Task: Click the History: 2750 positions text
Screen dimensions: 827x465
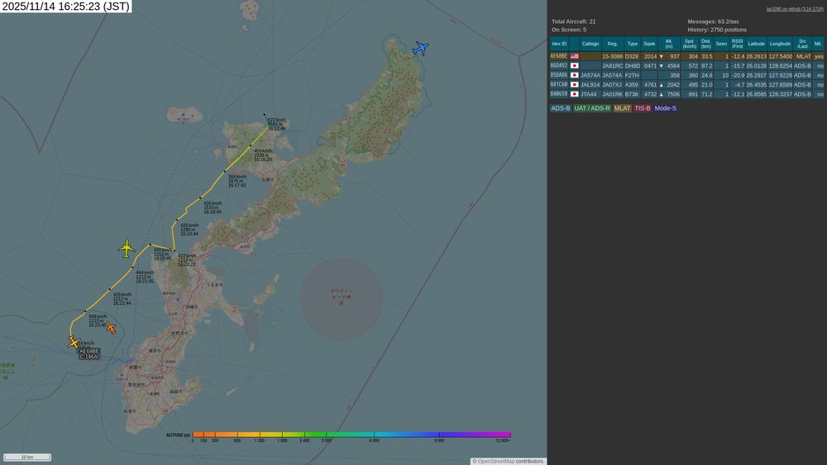Action: coord(717,30)
